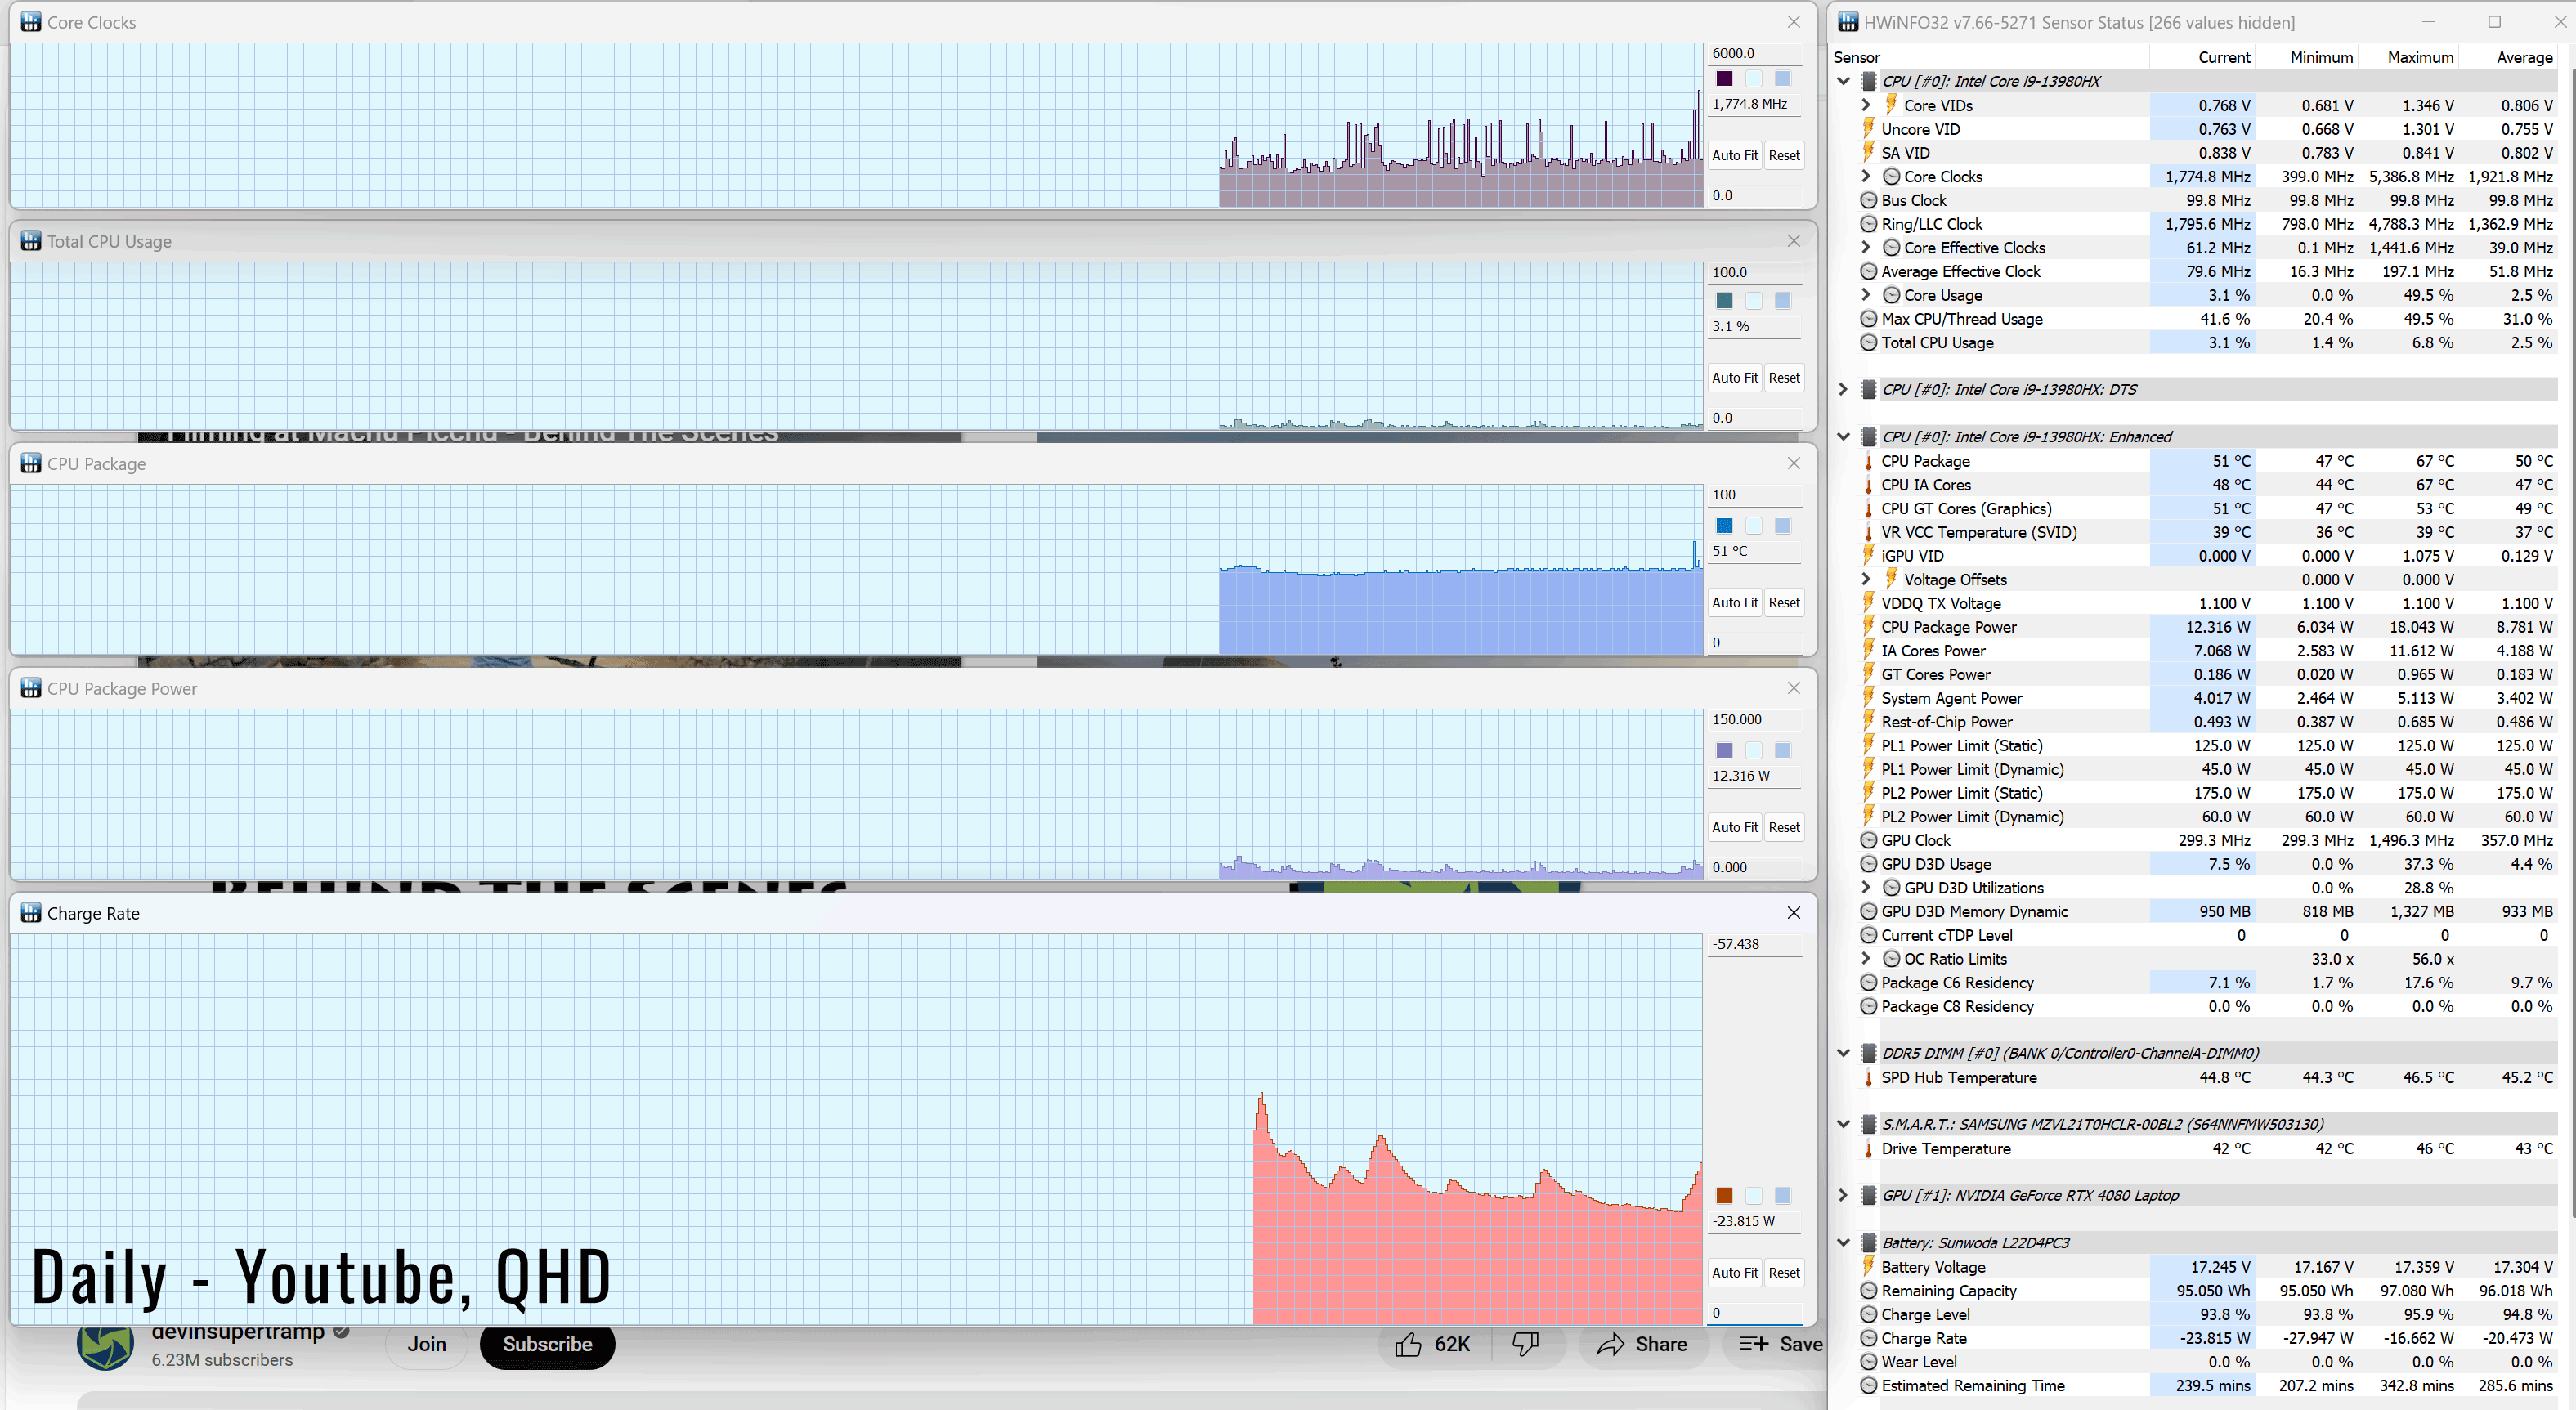This screenshot has height=1410, width=2576.
Task: Collapse the Battery Sunwoda L22D4PC3 group
Action: 1843,1243
